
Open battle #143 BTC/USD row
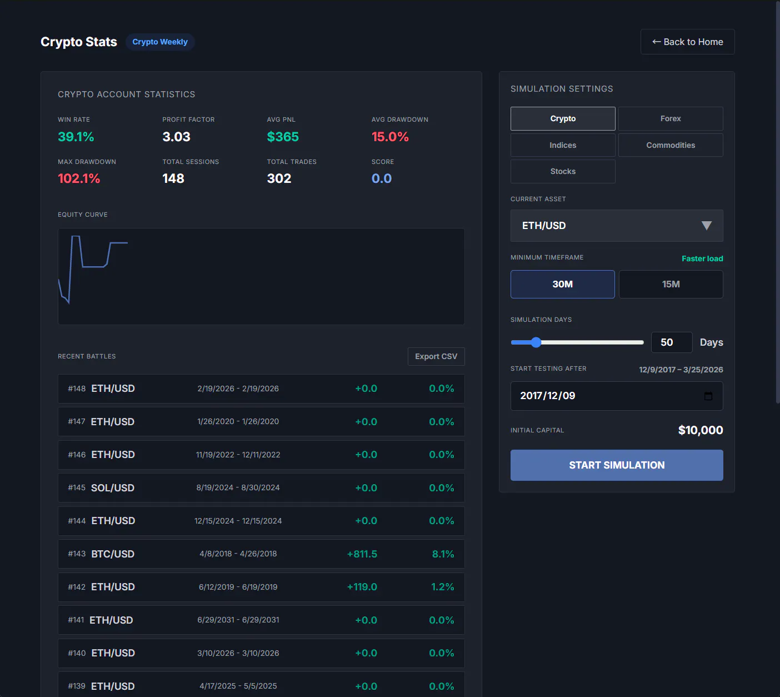[261, 554]
